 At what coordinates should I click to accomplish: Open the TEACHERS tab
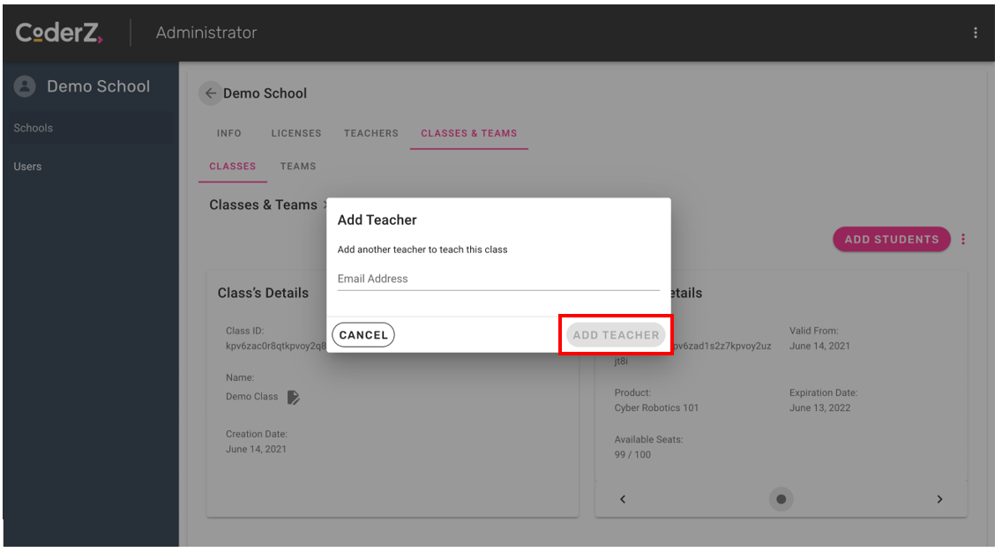371,133
